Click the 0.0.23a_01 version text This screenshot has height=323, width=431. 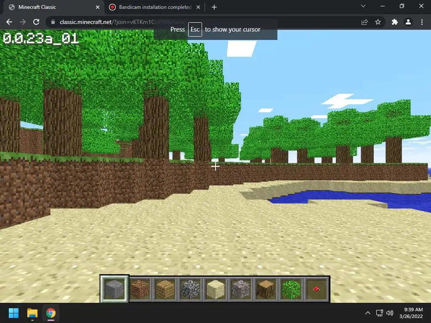(41, 38)
